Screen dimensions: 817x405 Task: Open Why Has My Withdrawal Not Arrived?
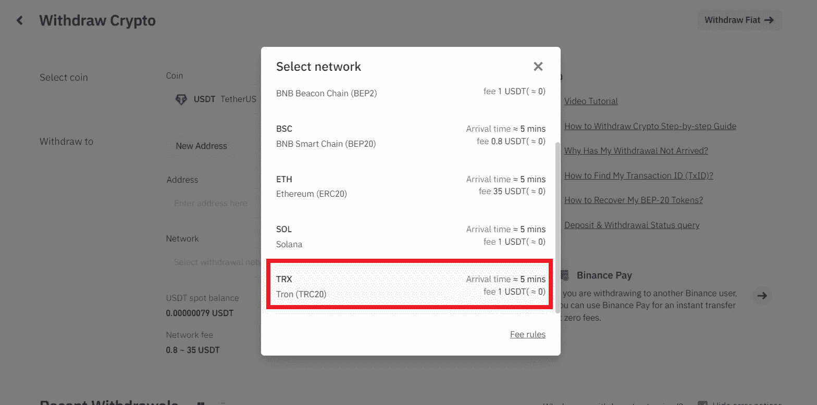click(x=636, y=150)
